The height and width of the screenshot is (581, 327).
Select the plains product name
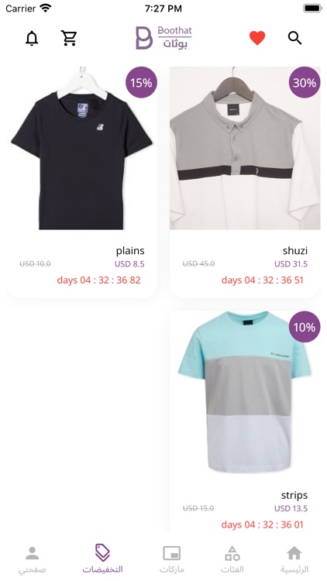click(130, 251)
